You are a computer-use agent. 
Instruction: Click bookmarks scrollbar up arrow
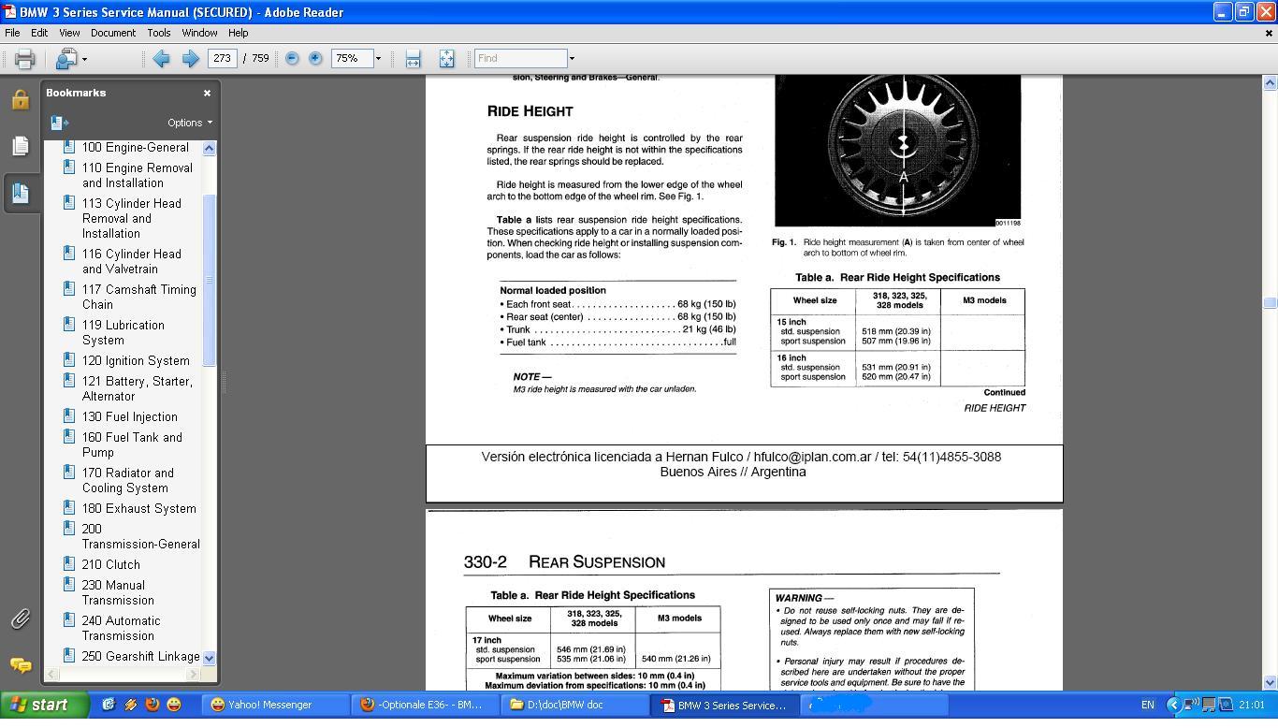click(x=209, y=148)
